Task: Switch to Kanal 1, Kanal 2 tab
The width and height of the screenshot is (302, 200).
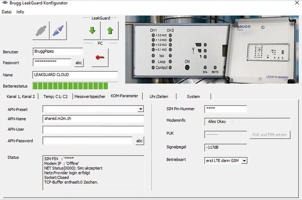Action: tap(21, 96)
